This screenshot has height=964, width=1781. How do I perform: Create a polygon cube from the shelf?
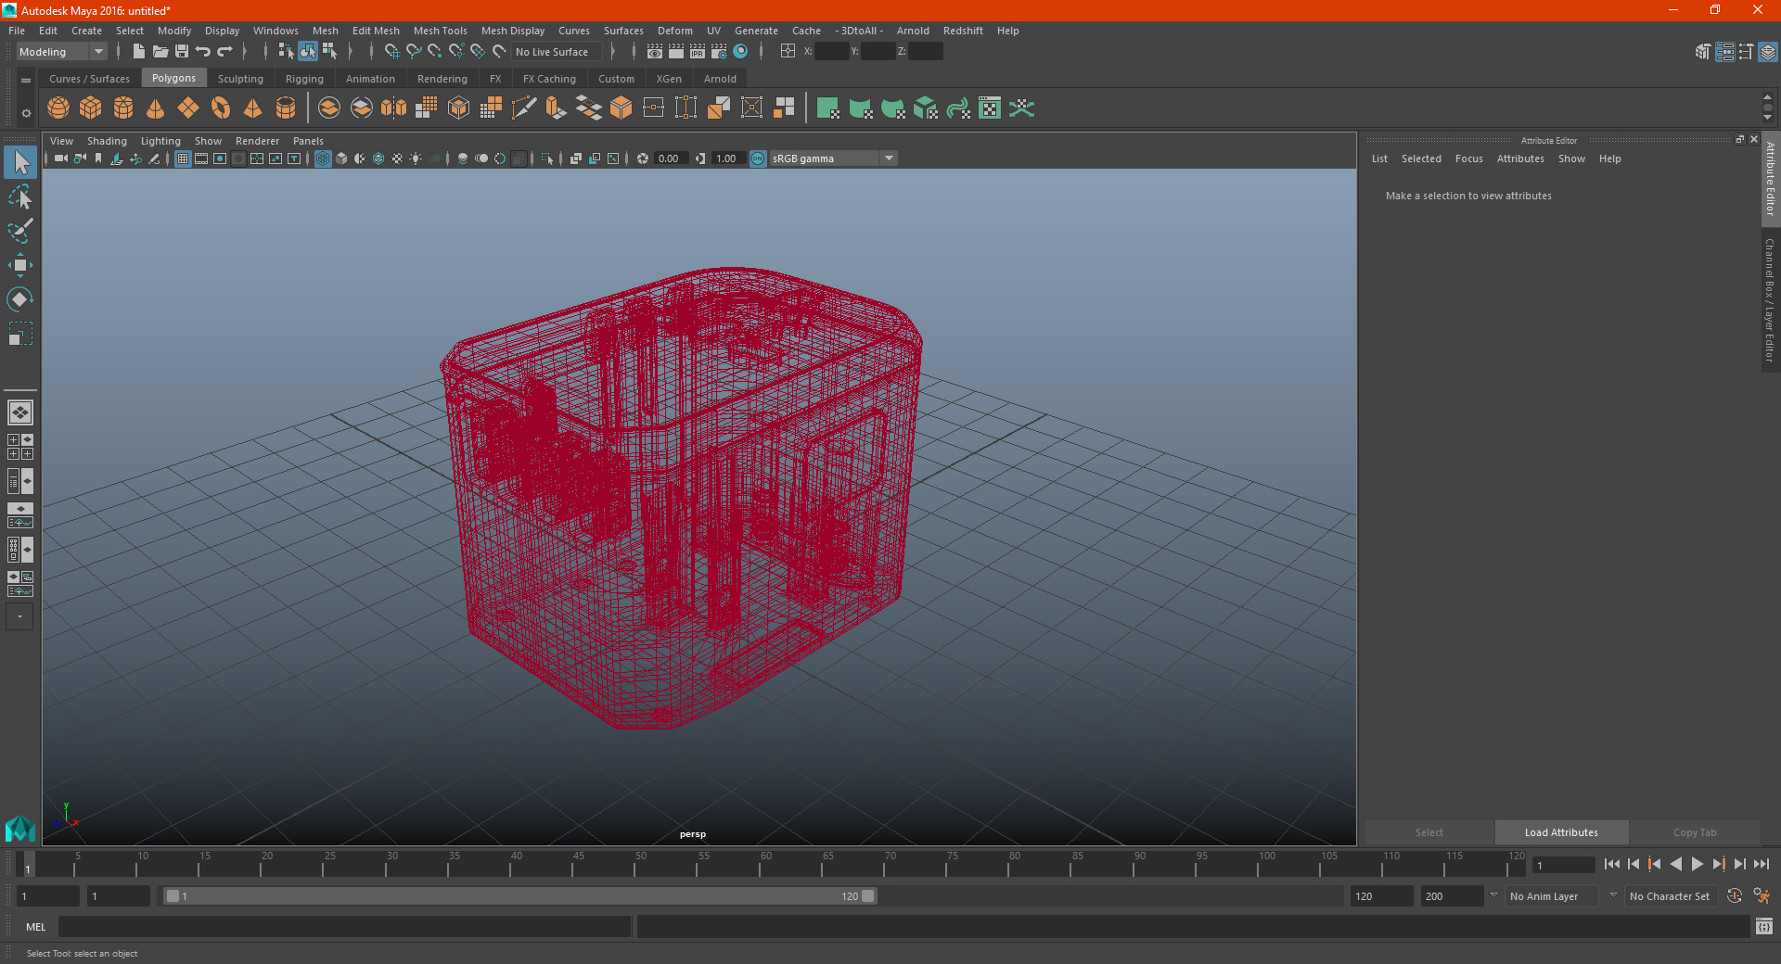pos(91,108)
